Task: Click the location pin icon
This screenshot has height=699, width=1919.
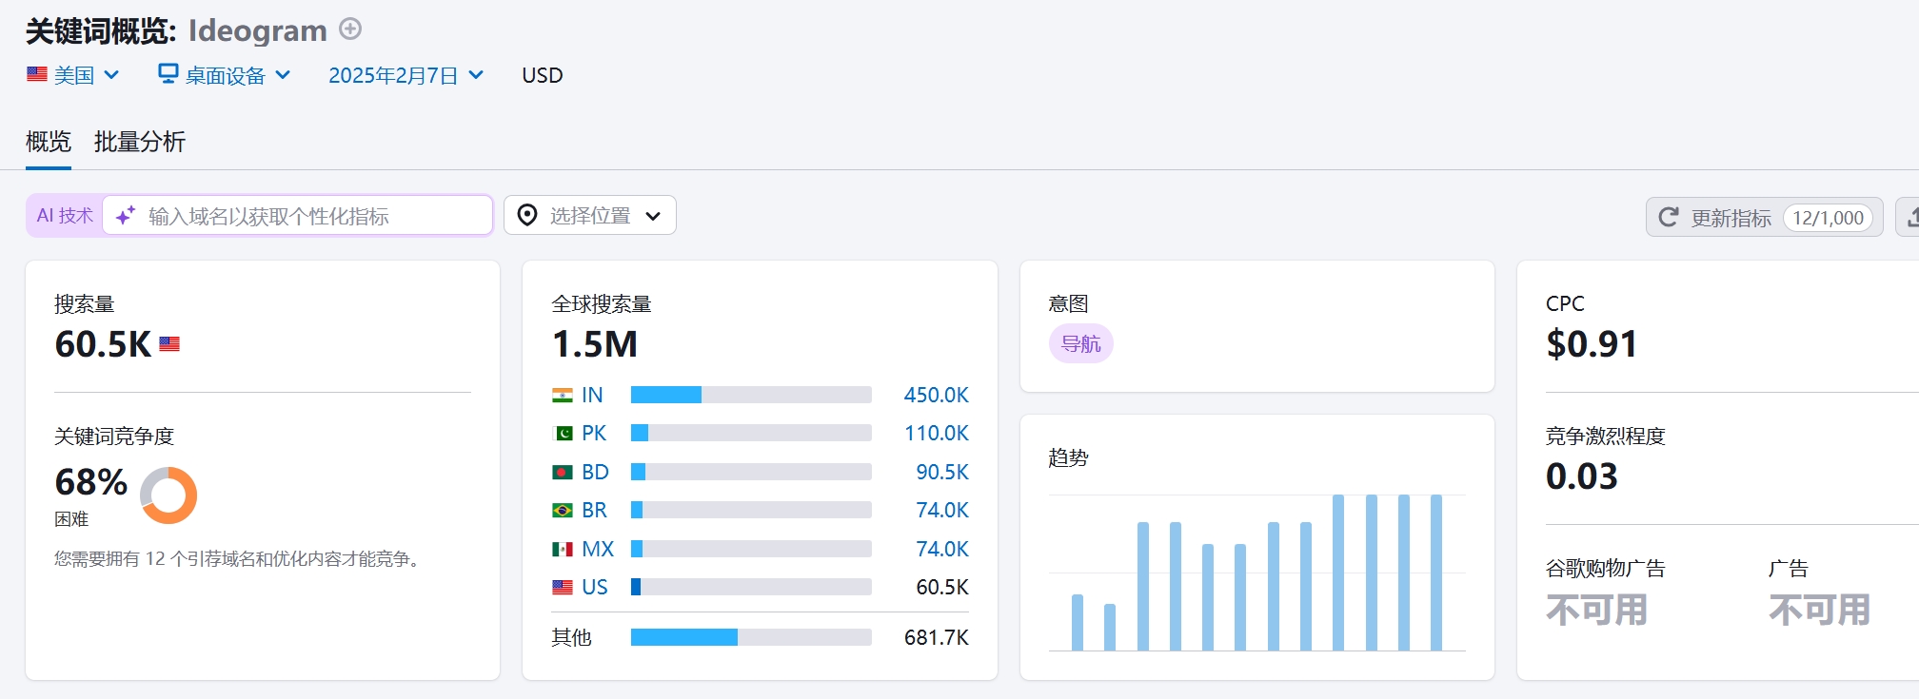Action: [526, 215]
